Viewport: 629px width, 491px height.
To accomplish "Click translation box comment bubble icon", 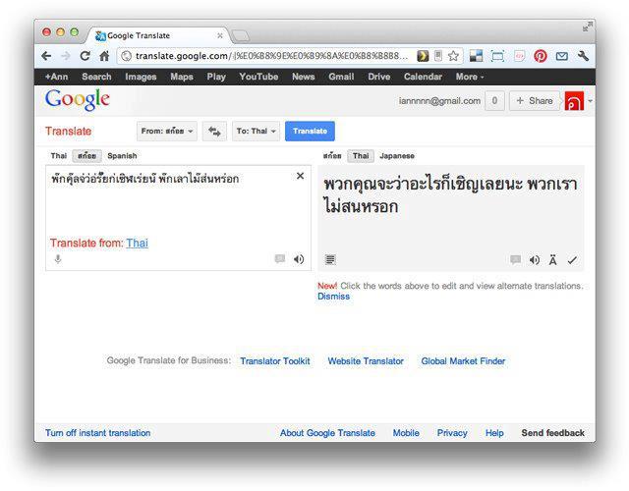I will (x=515, y=259).
